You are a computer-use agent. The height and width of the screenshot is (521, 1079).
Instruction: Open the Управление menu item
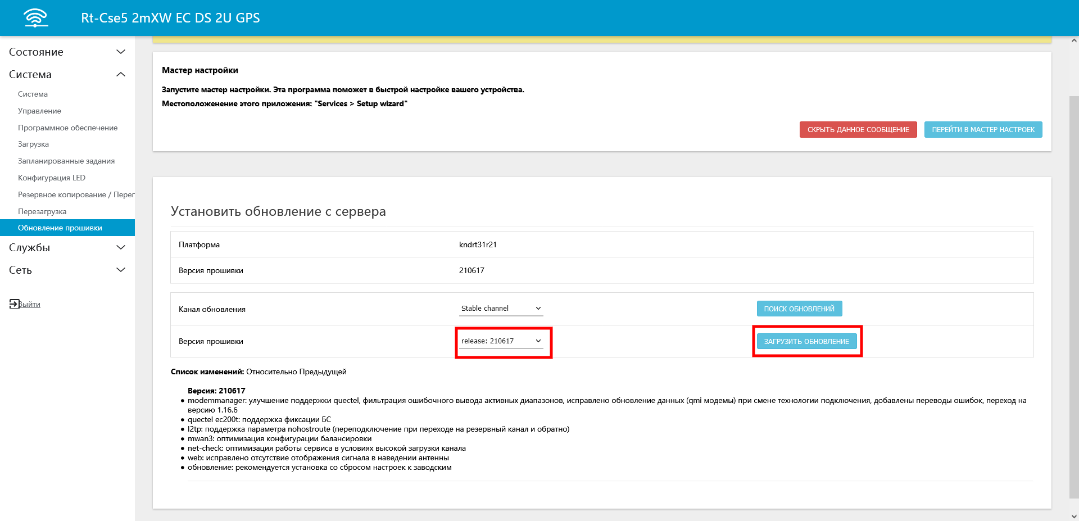[39, 111]
